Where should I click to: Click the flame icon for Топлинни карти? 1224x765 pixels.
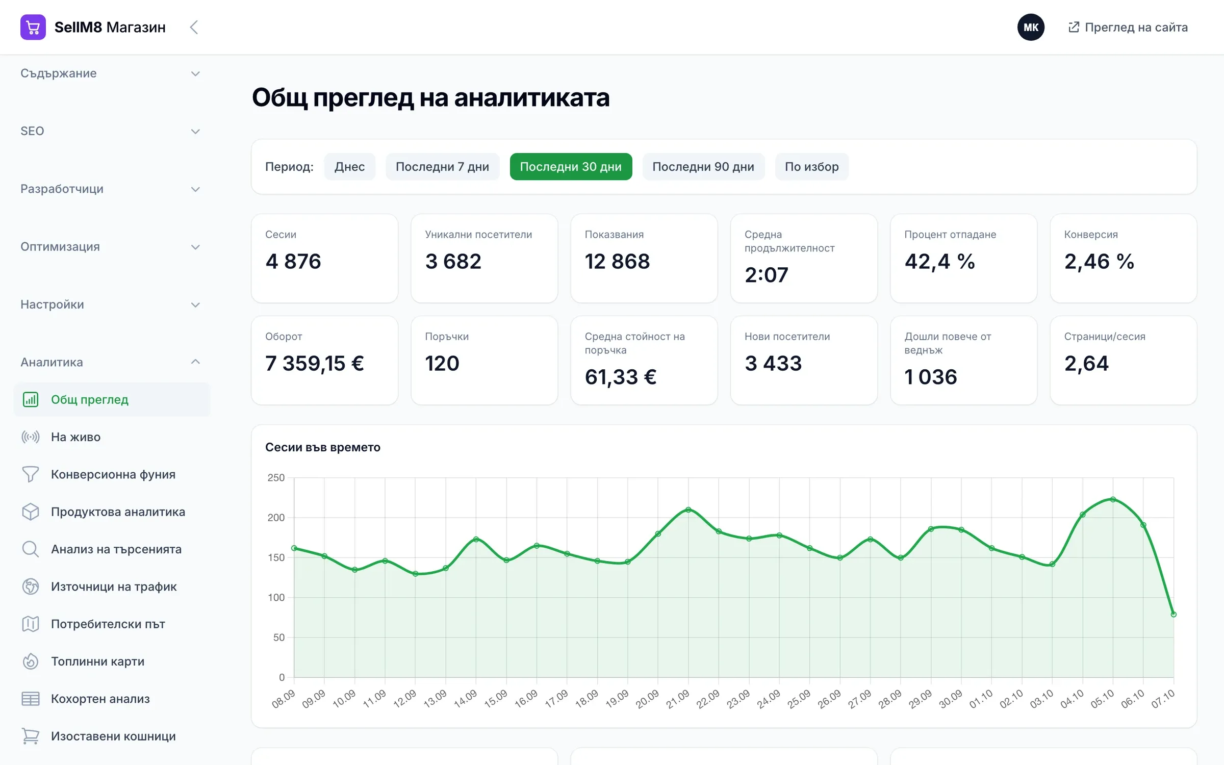31,661
